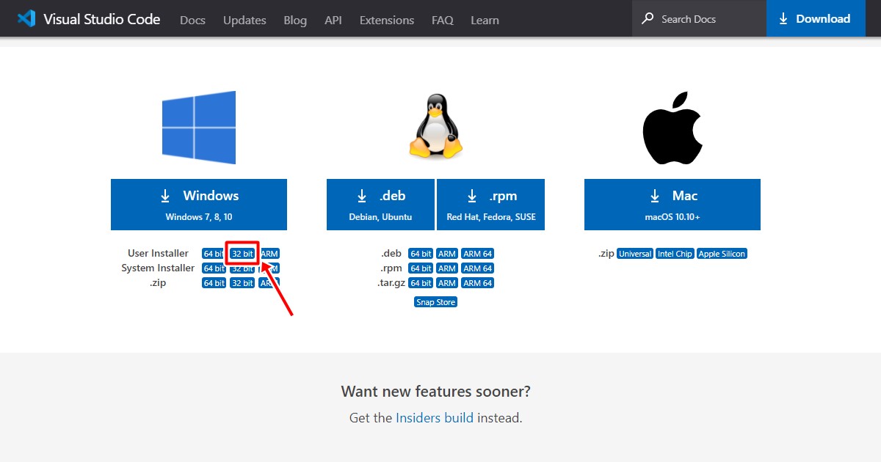Focus the Search Docs field
Image resolution: width=881 pixels, height=462 pixels.
(699, 18)
